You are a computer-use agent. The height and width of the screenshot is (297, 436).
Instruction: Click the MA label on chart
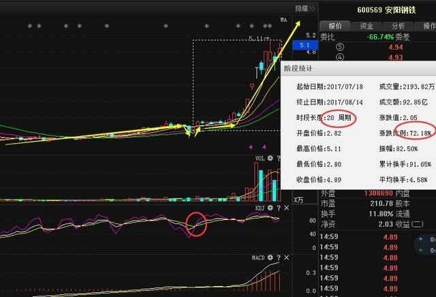283,20
